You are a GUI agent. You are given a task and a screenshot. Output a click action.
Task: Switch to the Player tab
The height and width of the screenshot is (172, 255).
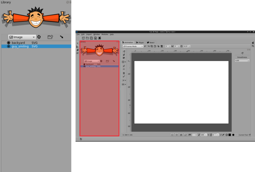click(140, 42)
